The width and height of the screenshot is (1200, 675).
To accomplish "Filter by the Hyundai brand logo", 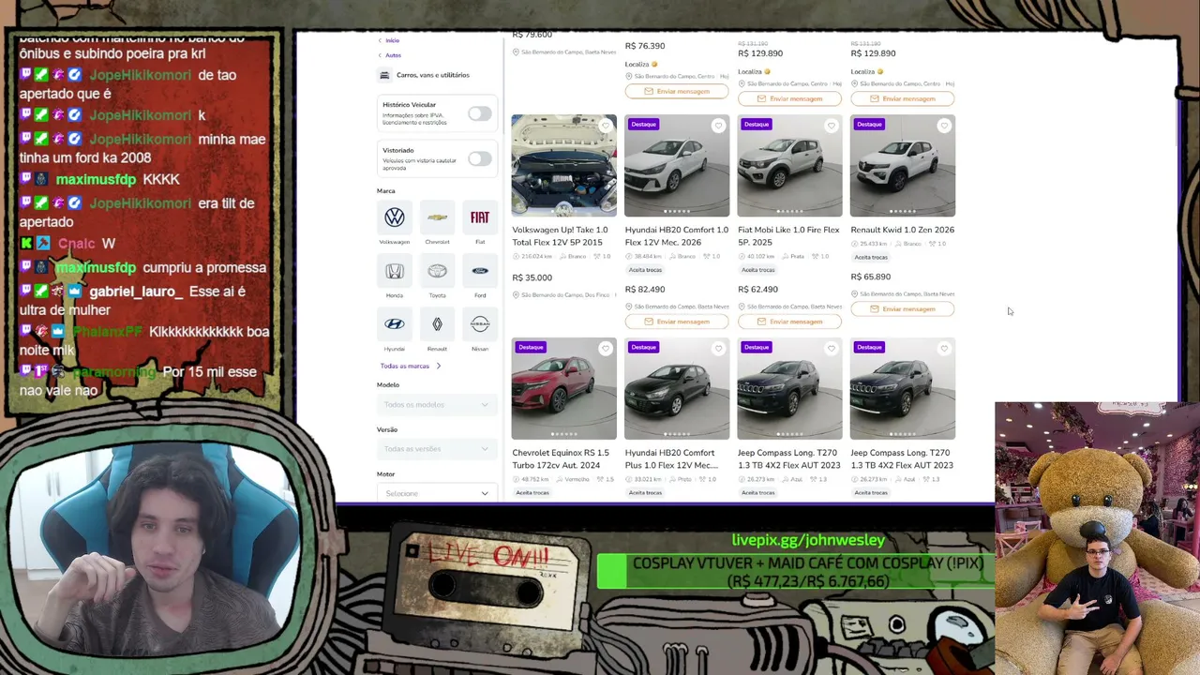I will coord(395,323).
